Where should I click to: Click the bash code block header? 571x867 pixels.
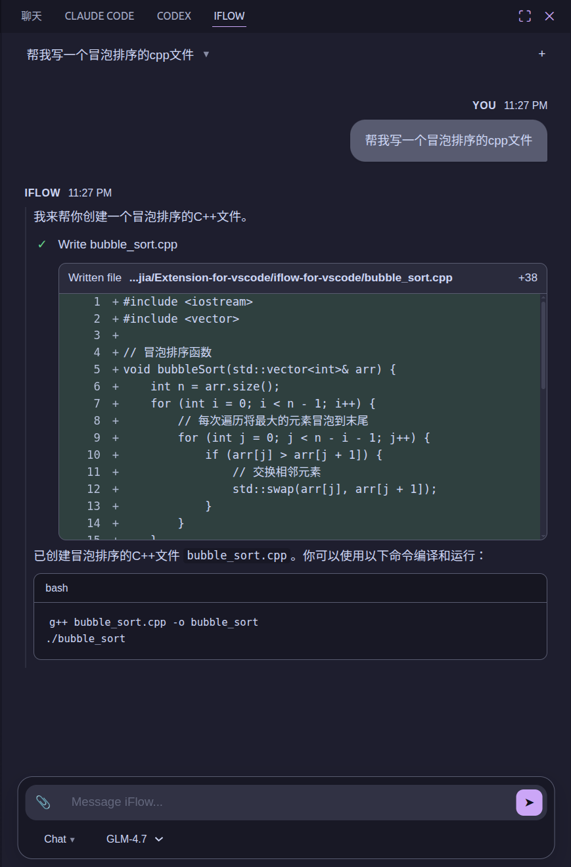[x=290, y=588]
